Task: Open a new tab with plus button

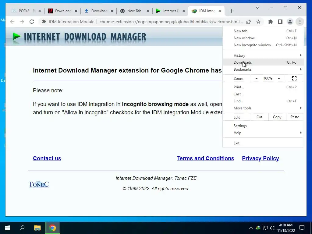Action: 231,11
